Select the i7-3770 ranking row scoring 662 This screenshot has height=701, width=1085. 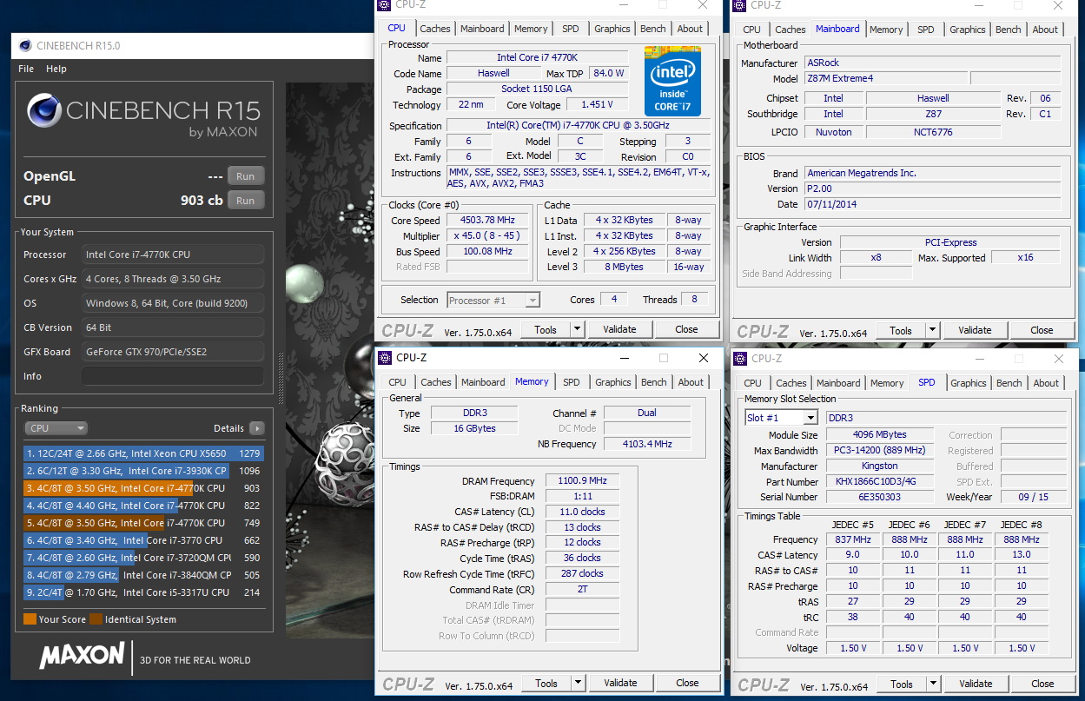tap(144, 540)
